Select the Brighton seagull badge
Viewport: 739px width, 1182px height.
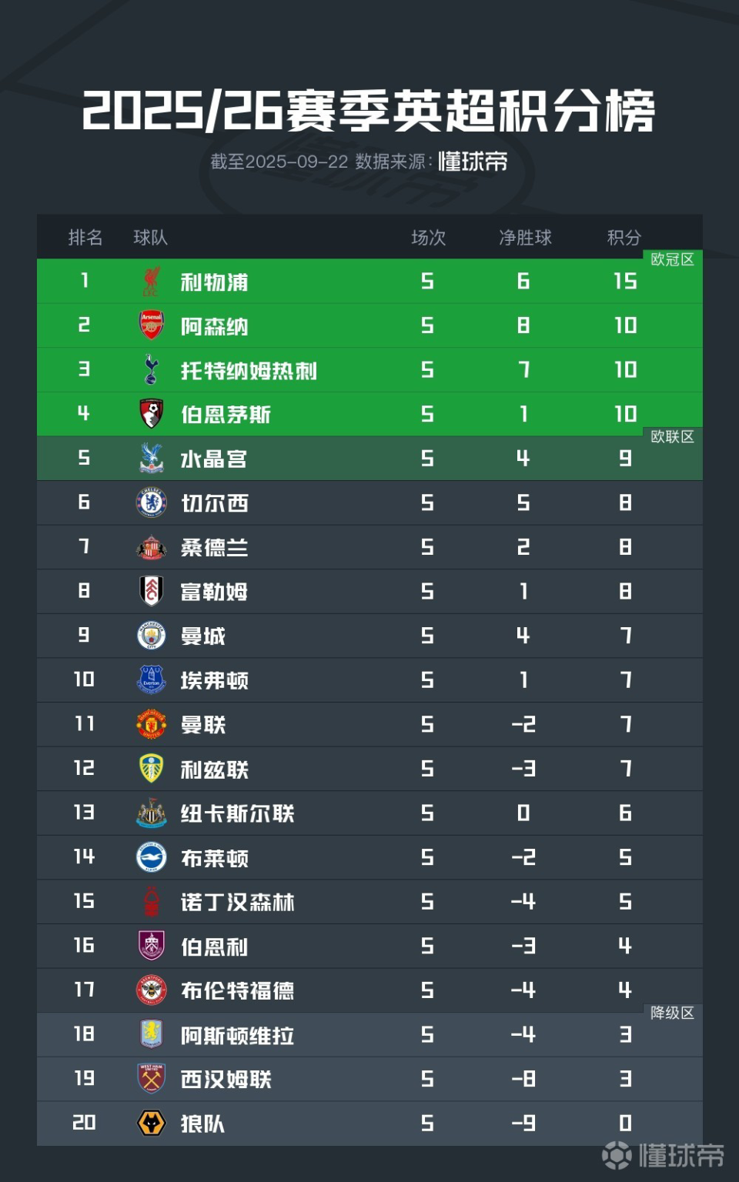point(152,857)
